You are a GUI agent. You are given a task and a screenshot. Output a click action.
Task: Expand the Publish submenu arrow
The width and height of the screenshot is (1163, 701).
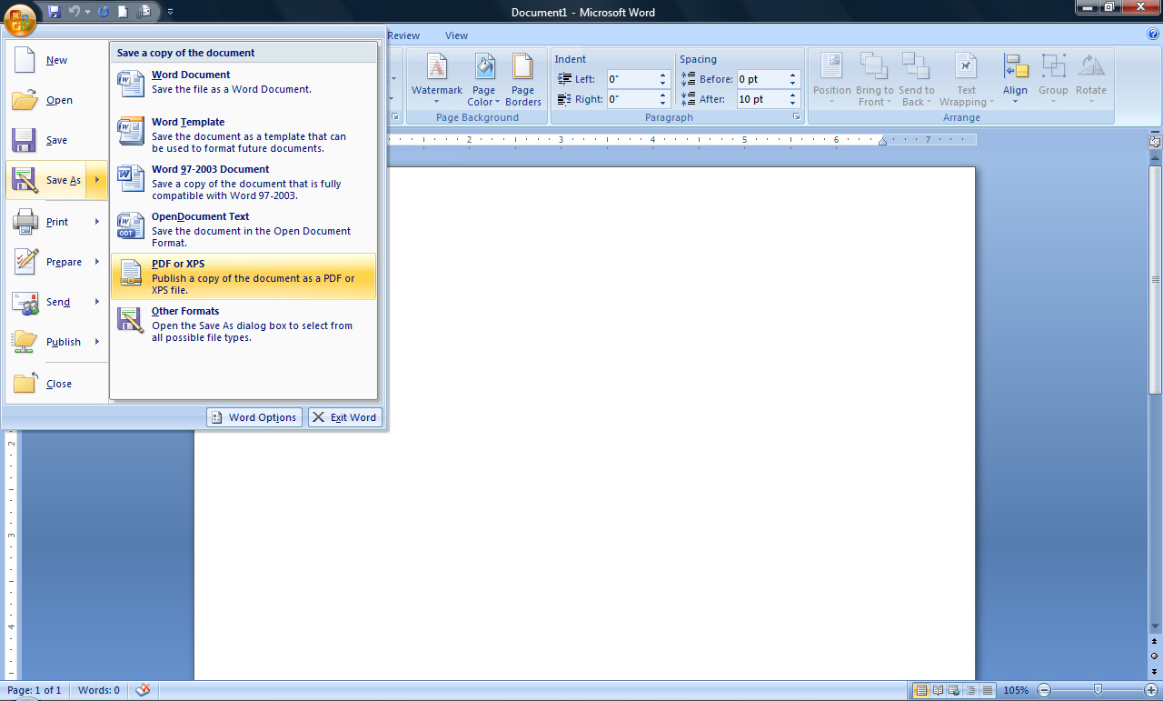click(x=97, y=342)
